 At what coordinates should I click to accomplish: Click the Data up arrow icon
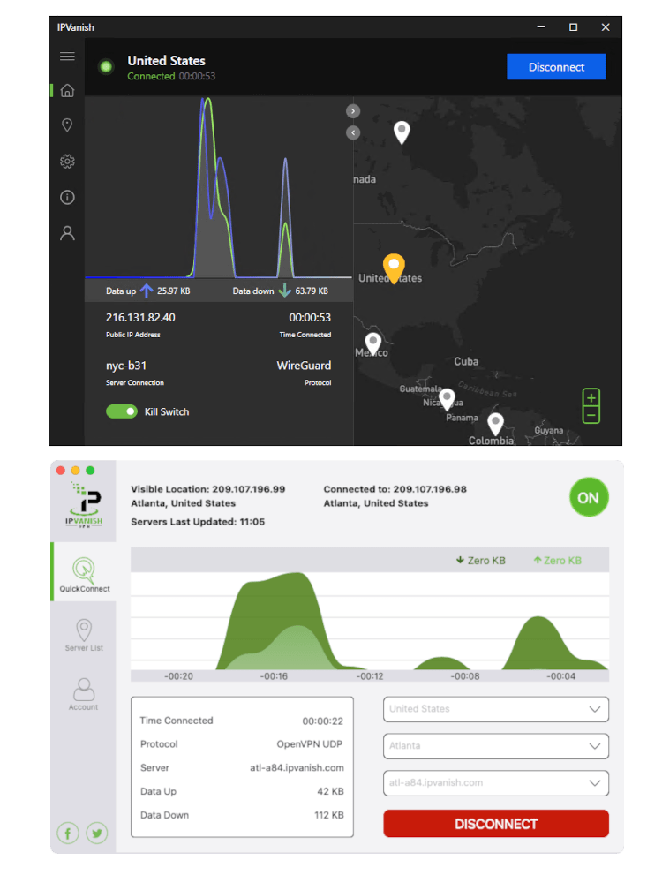(147, 291)
